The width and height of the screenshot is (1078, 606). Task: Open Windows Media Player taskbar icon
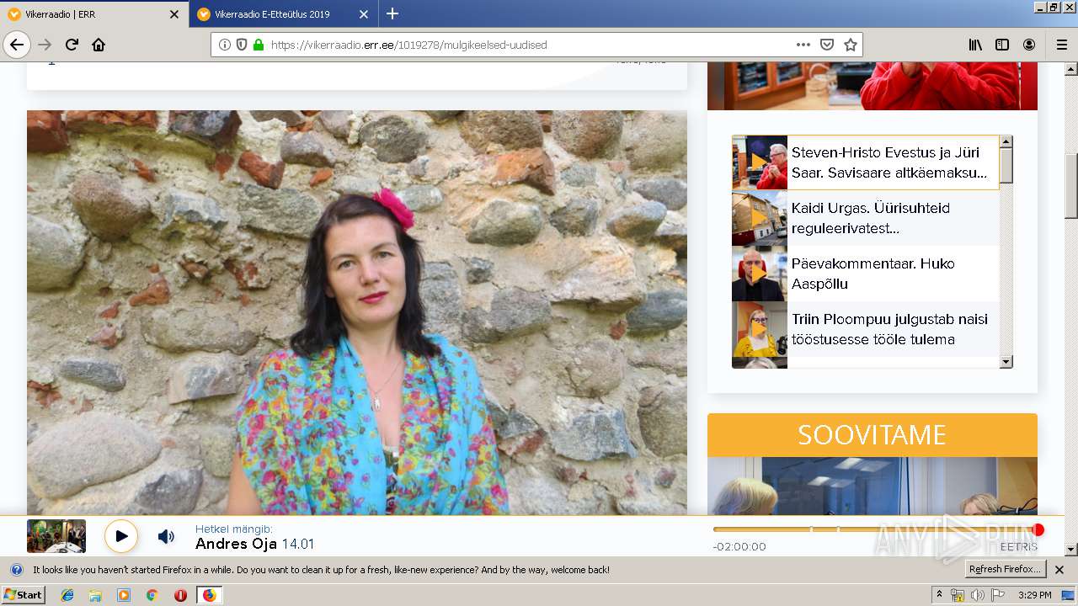pyautogui.click(x=124, y=595)
